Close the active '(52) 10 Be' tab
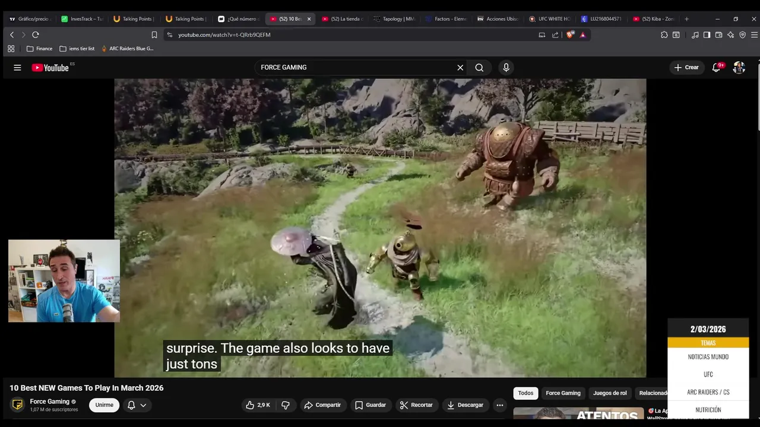 [309, 19]
